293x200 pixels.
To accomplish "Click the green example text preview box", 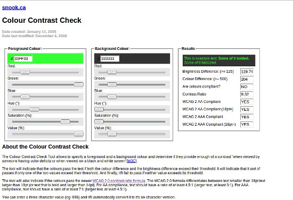I will pos(219,60).
